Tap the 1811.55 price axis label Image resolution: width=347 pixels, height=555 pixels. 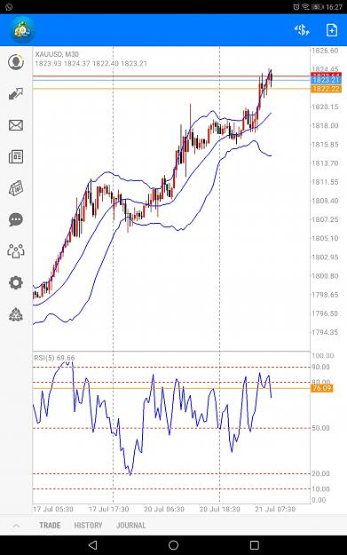click(325, 182)
